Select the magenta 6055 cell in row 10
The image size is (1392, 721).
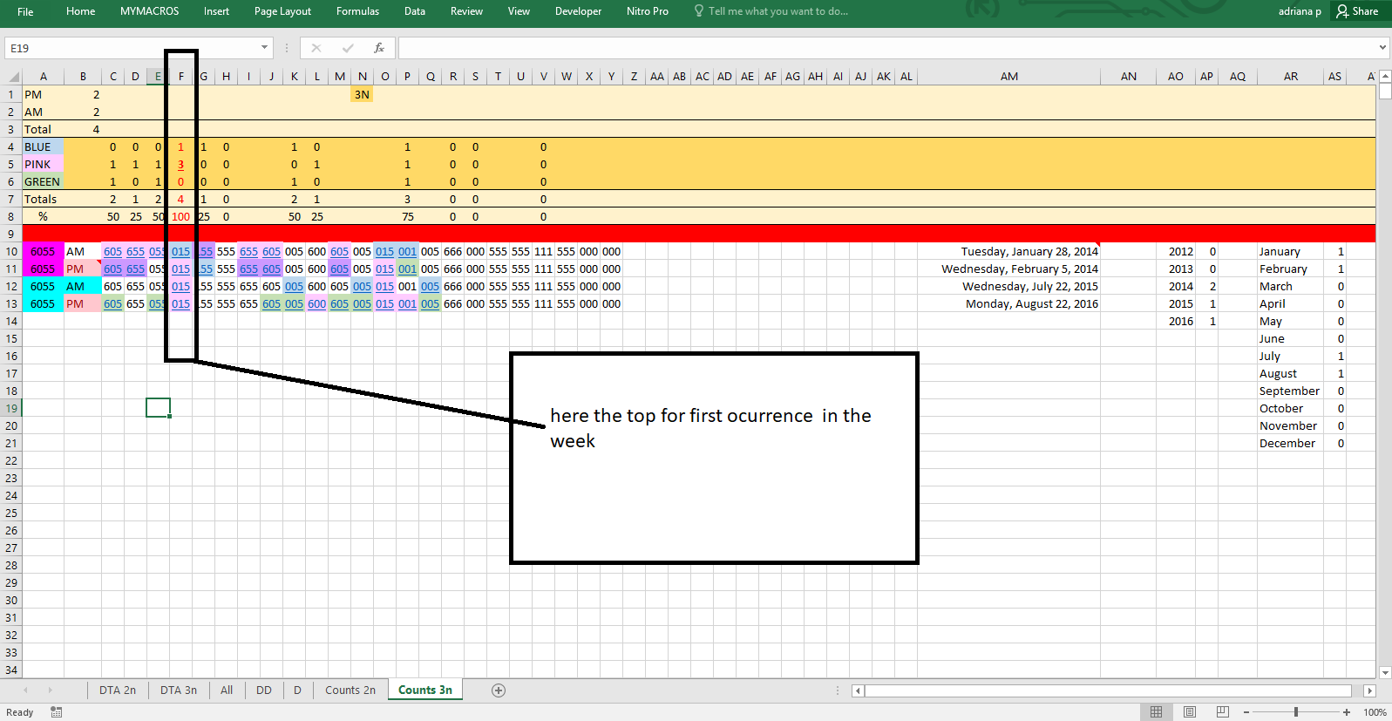point(44,251)
